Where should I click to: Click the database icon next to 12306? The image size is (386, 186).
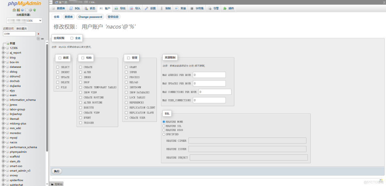point(7,48)
